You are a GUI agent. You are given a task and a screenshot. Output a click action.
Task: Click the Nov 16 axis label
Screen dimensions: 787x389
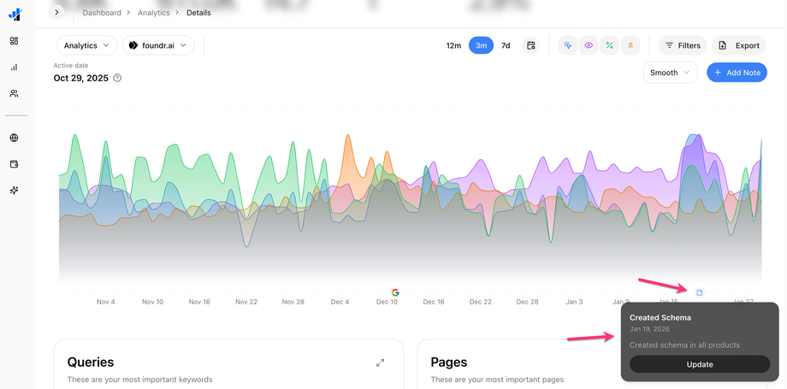(199, 302)
